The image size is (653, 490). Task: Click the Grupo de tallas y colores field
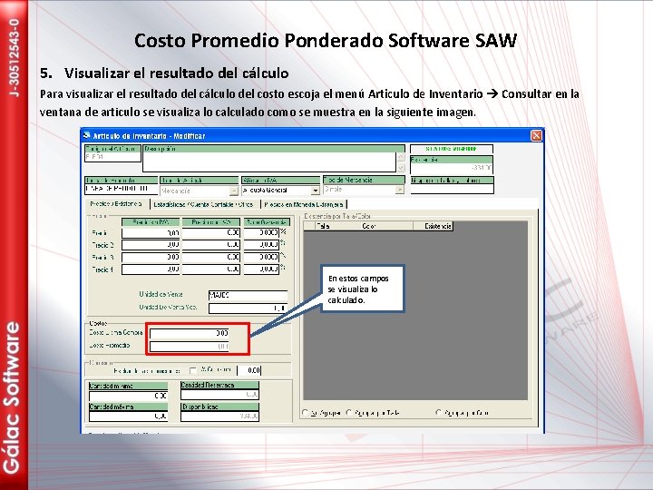tap(452, 189)
